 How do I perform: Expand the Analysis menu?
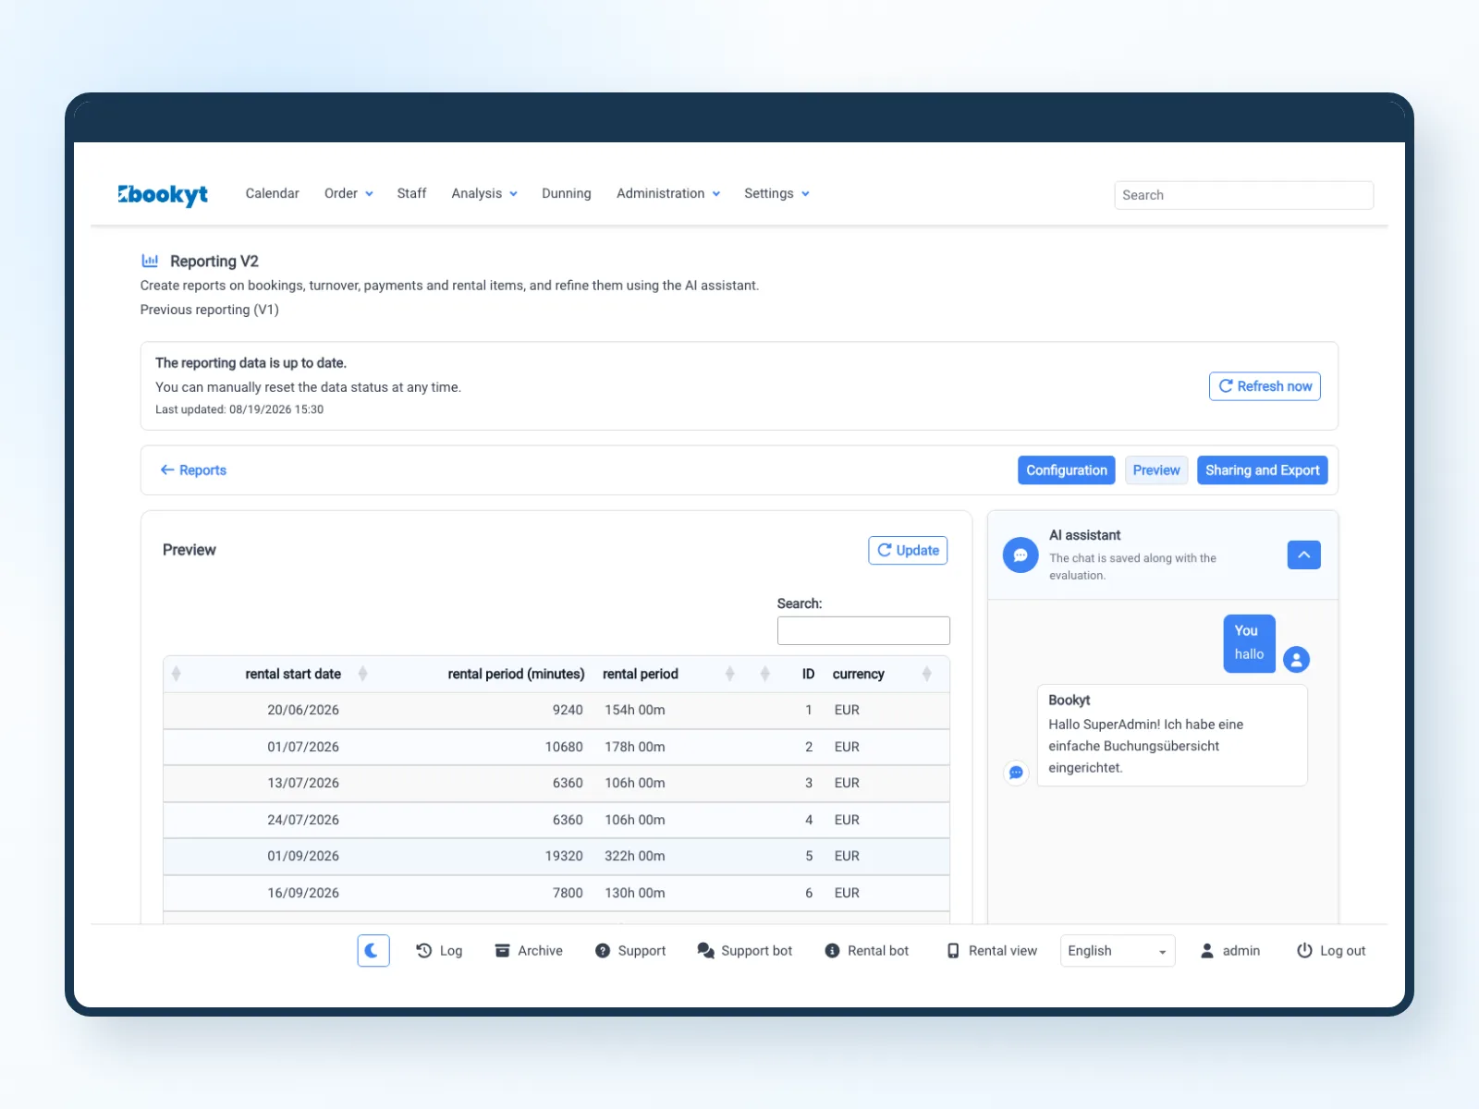(484, 193)
